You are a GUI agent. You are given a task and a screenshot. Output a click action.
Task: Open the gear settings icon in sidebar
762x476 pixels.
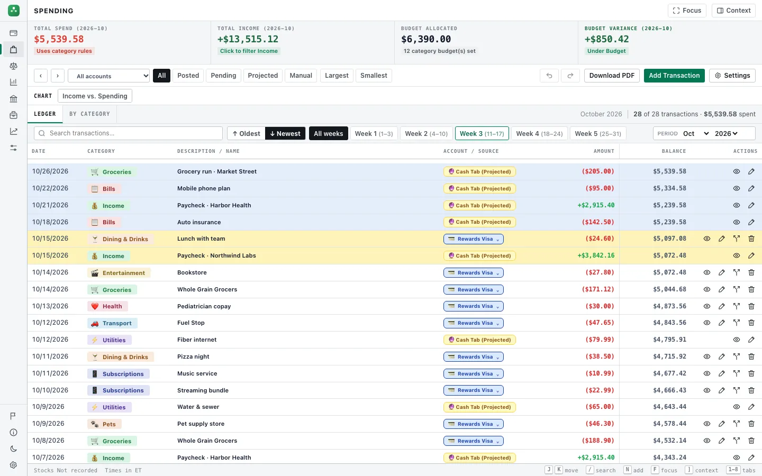[14, 465]
